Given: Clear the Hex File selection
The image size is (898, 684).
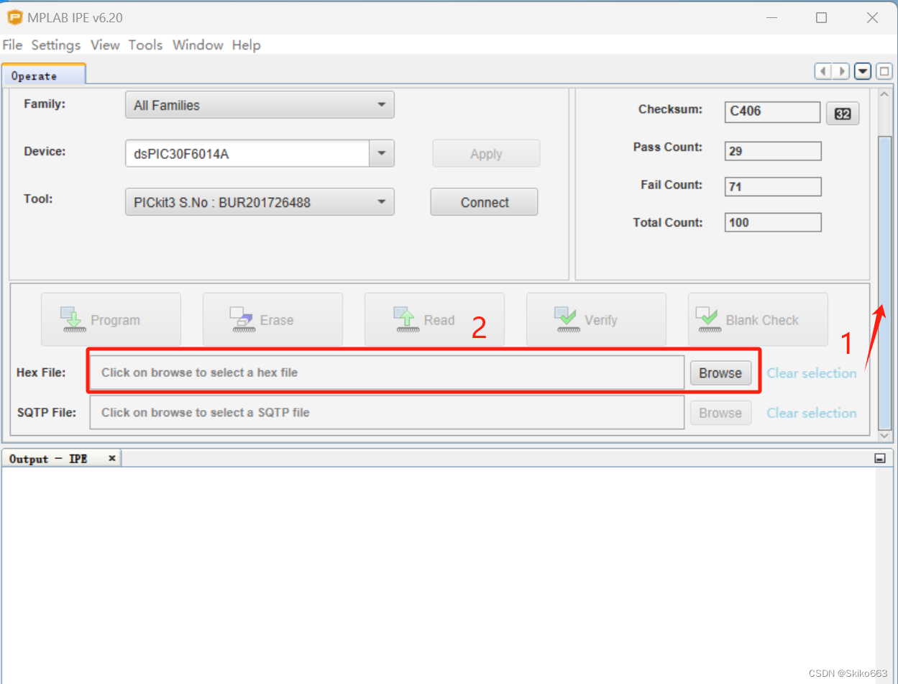Looking at the screenshot, I should 812,373.
